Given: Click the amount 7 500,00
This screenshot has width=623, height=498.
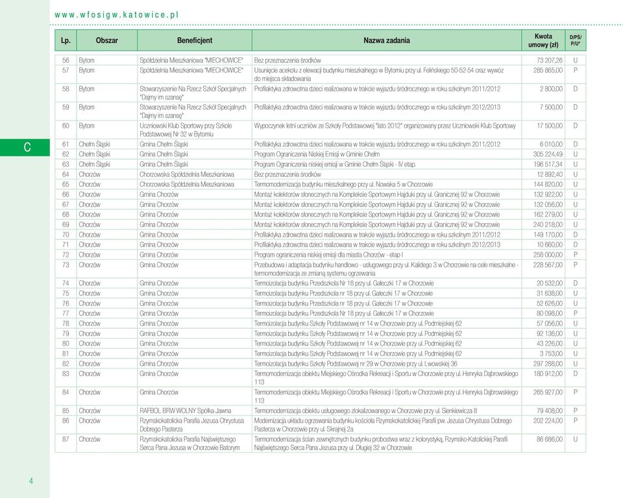Looking at the screenshot, I should (x=551, y=107).
